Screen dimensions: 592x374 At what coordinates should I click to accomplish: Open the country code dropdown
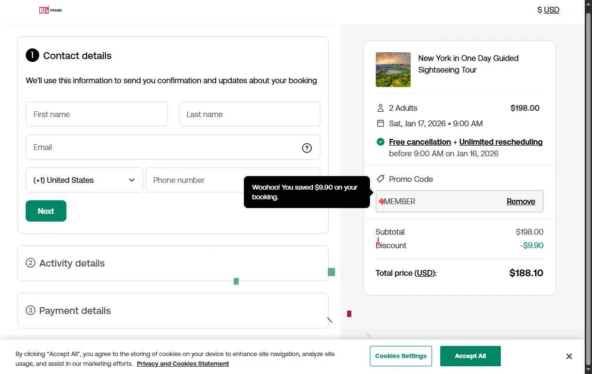(84, 180)
